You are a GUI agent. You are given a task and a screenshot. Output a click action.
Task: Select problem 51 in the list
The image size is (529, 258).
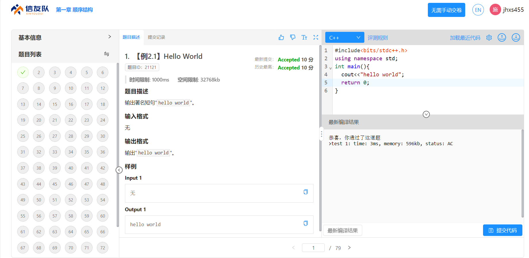coord(55,200)
